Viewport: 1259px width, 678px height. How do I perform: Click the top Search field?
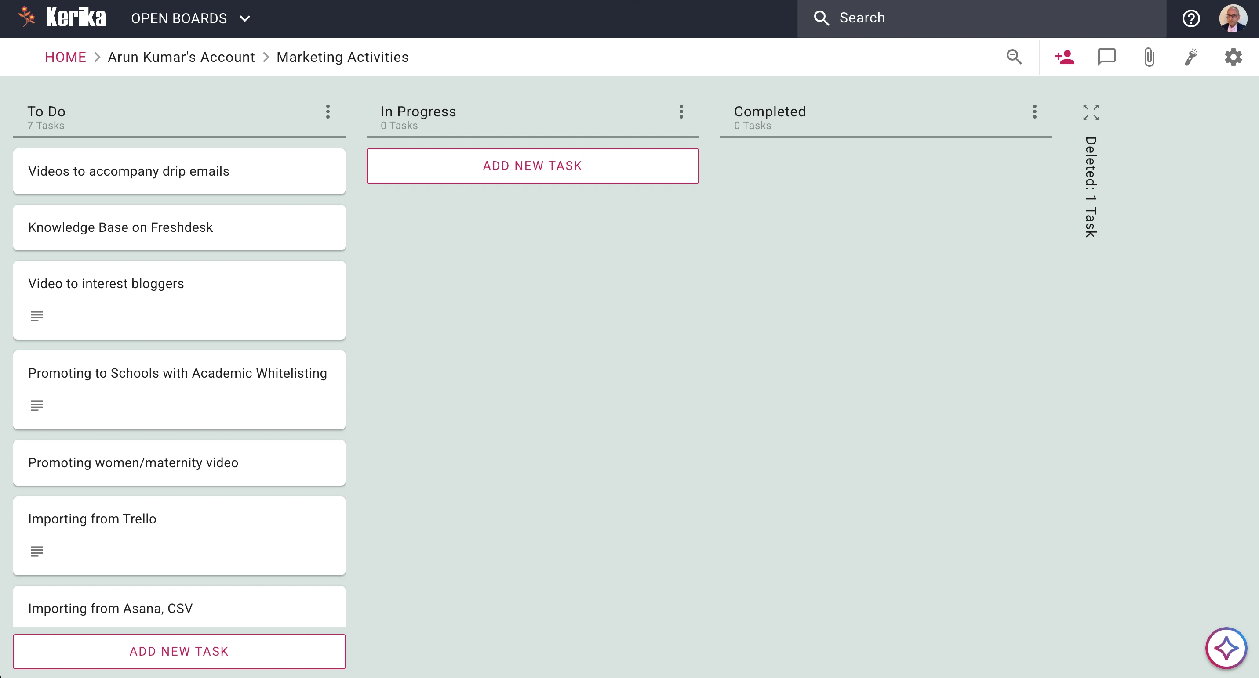click(982, 18)
